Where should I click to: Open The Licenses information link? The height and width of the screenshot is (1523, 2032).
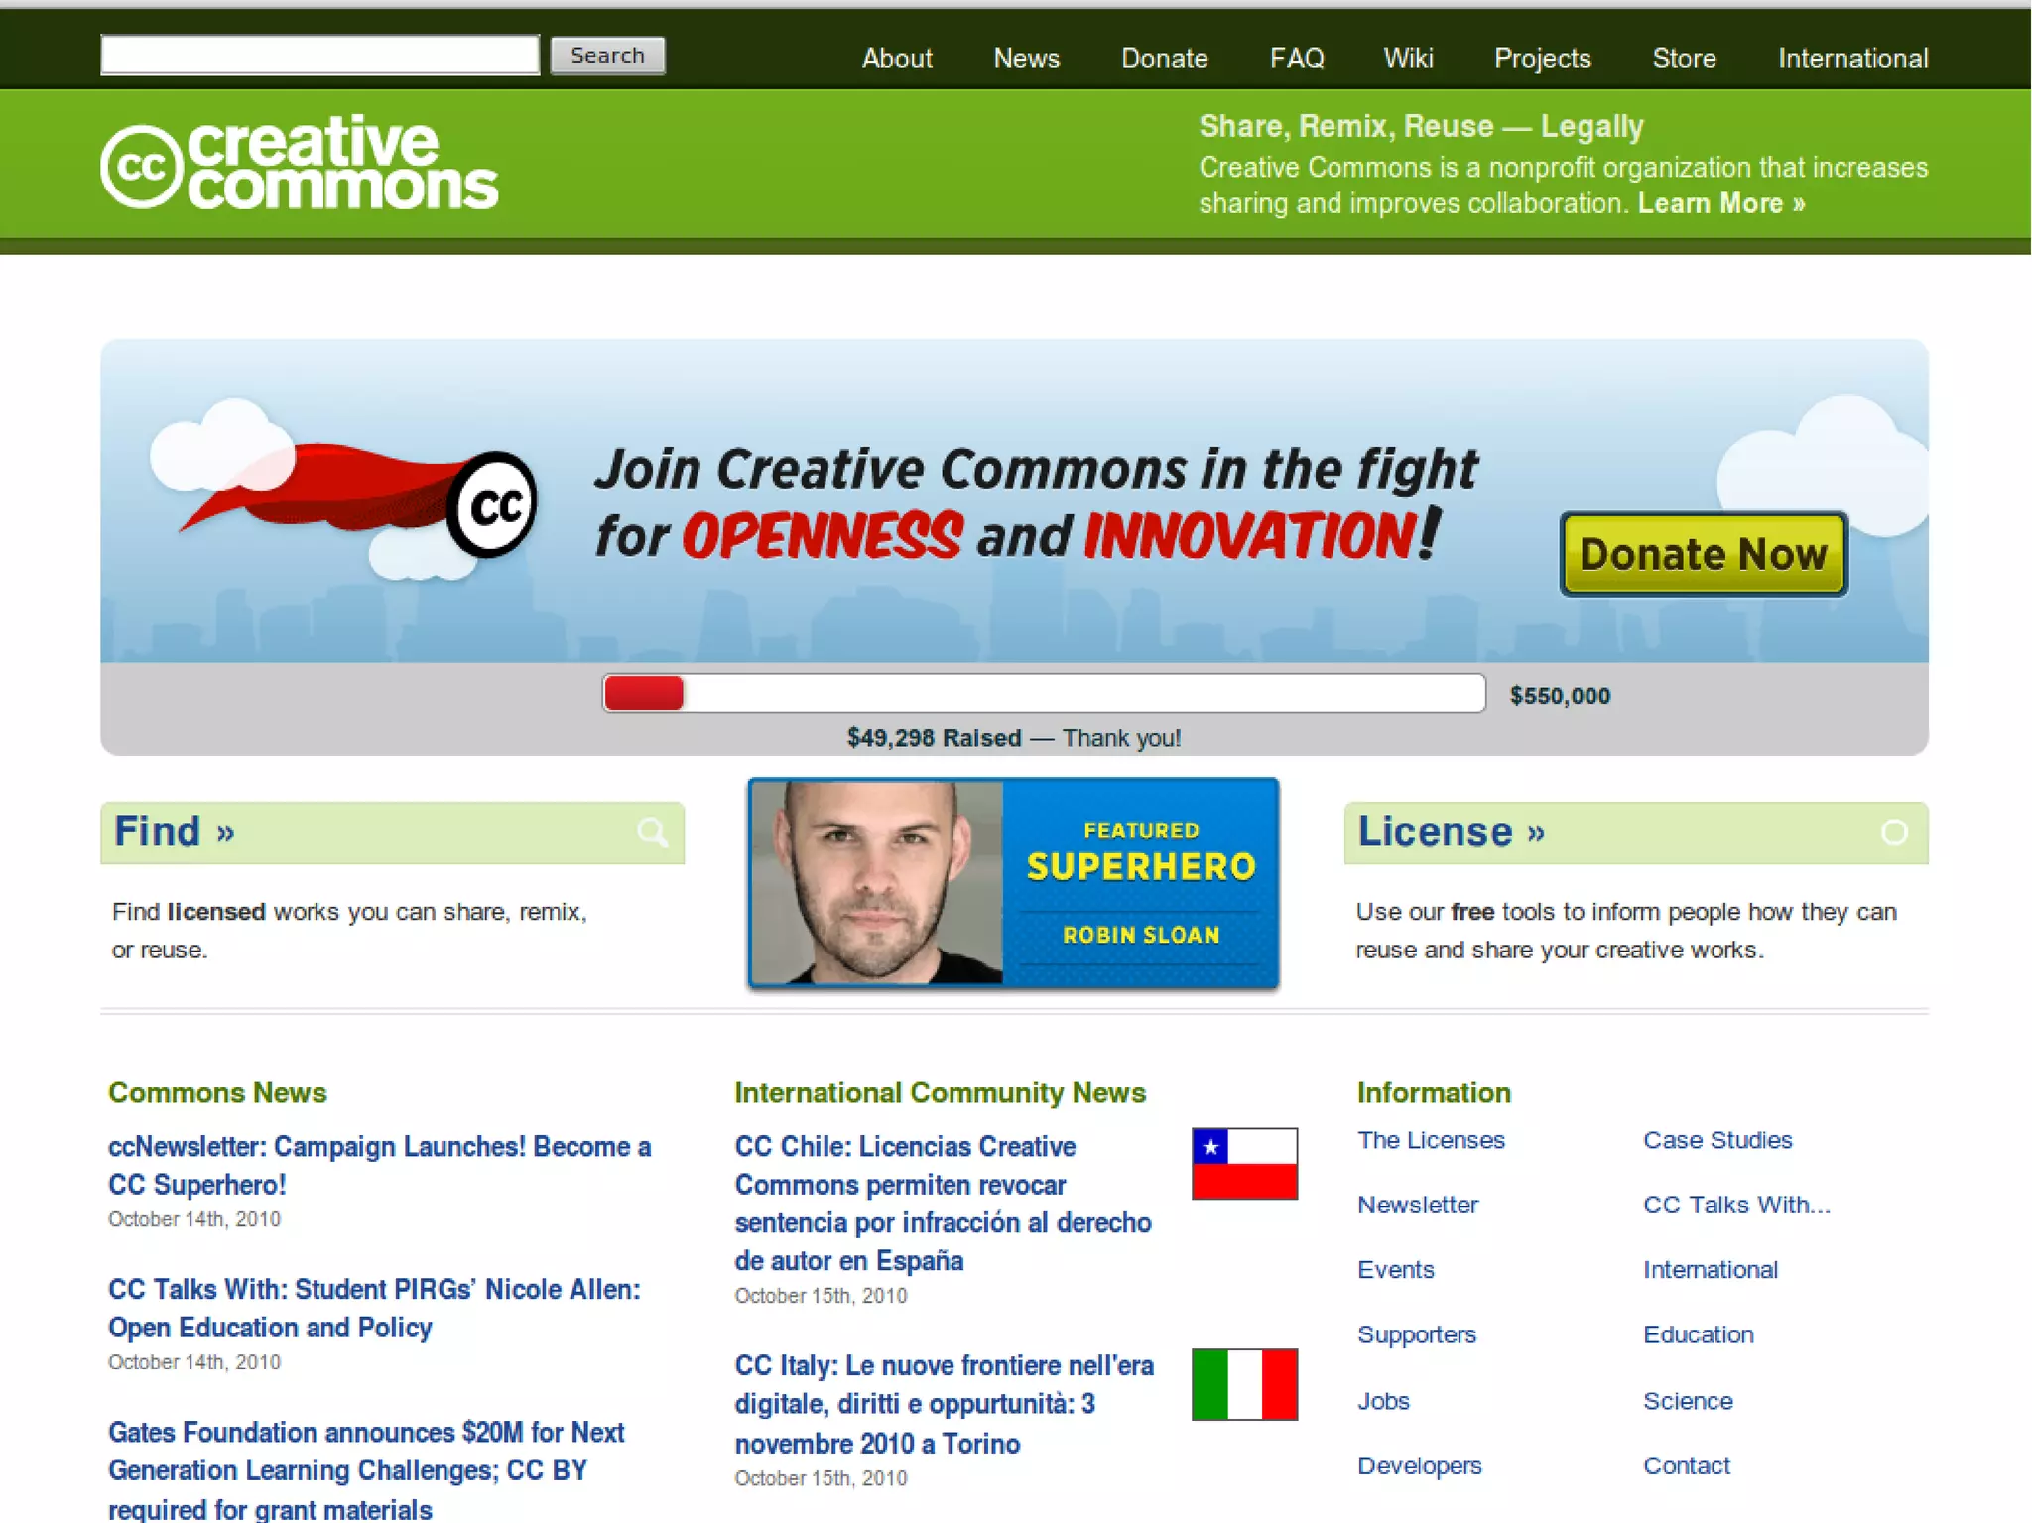coord(1431,1140)
